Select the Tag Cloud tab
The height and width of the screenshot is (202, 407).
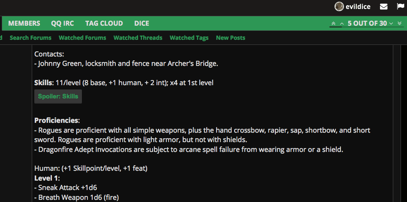pyautogui.click(x=104, y=24)
